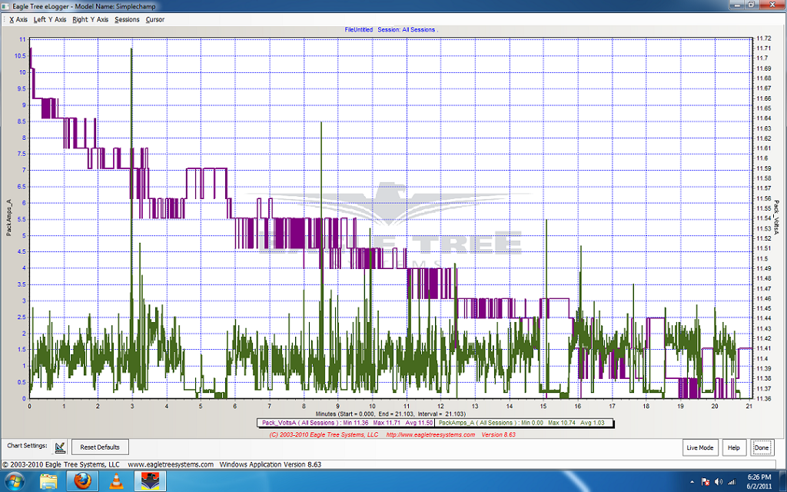
Task: Open the Right Y Axis menu
Action: click(x=90, y=19)
